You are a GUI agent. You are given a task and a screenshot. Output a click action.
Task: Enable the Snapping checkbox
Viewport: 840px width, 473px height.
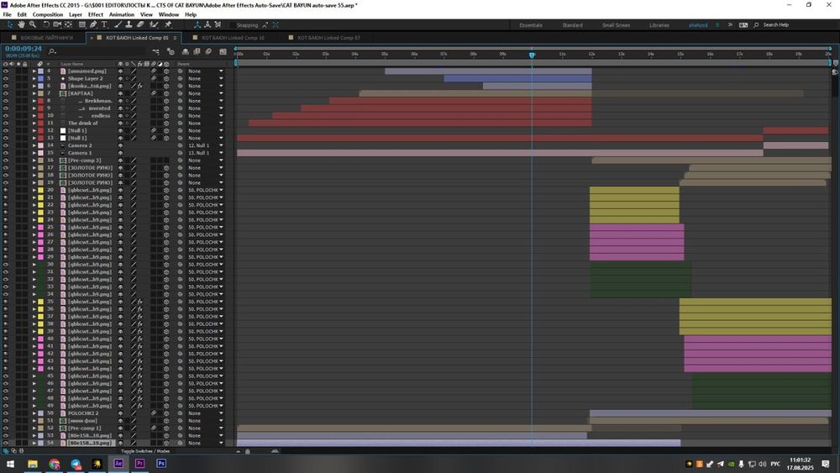click(x=233, y=25)
